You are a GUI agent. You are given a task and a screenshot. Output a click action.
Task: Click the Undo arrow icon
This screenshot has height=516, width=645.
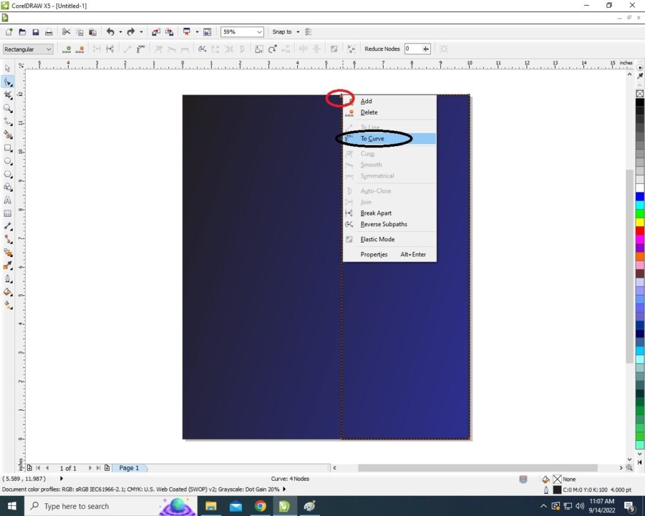coord(110,32)
